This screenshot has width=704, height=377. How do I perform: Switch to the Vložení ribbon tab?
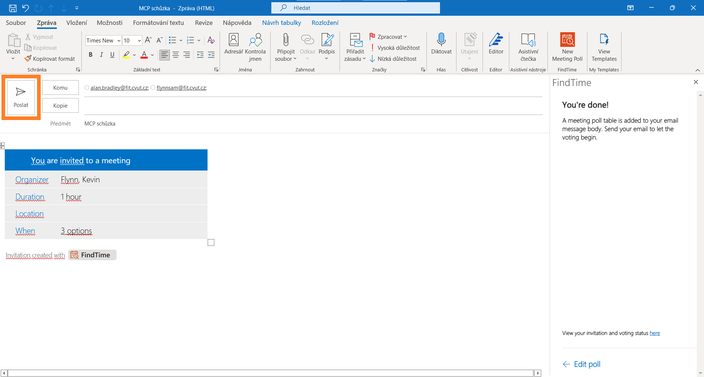click(77, 23)
